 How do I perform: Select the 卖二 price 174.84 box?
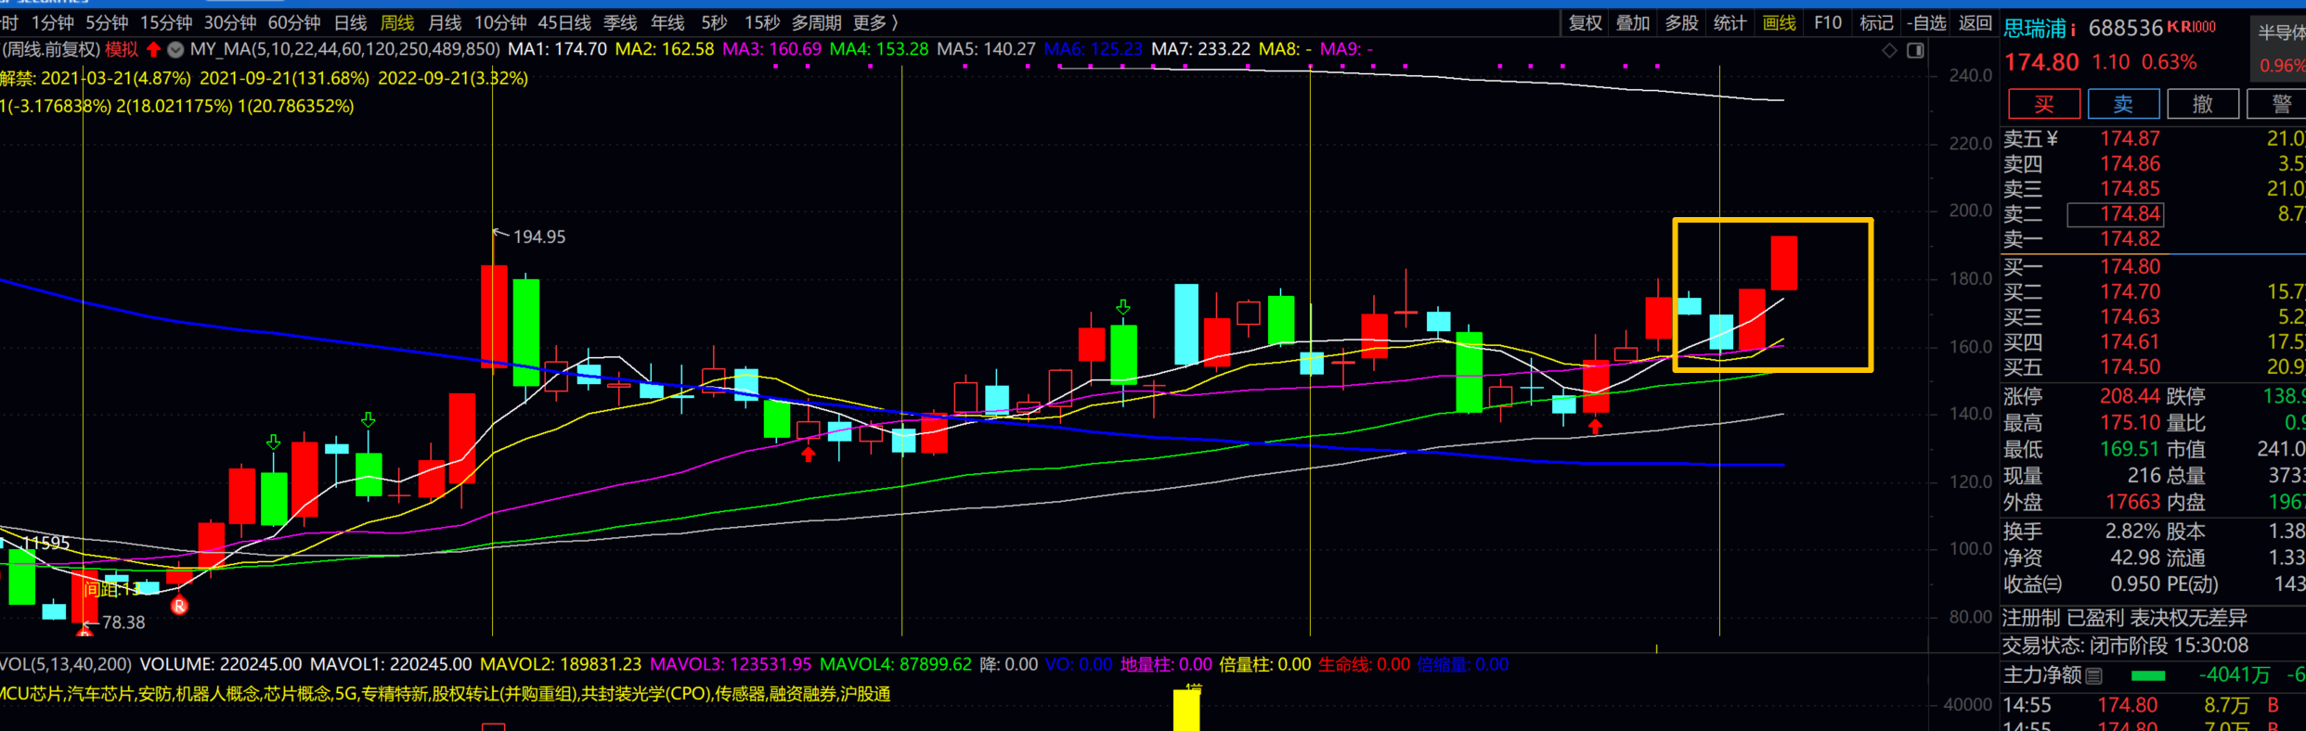[2116, 214]
